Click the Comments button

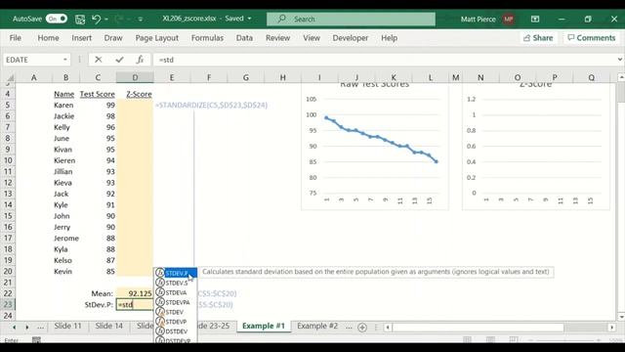592,38
